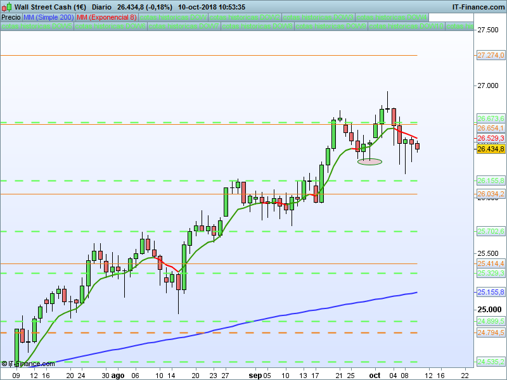Screen dimensions: 507x380
Task: Click the 26.434,8 (-0,18%) quote text
Action: click(144, 7)
